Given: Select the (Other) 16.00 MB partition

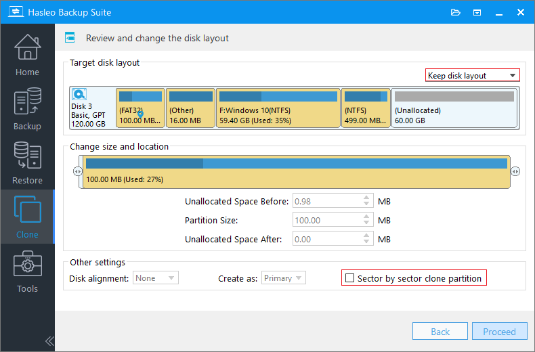Looking at the screenshot, I should click(x=191, y=108).
